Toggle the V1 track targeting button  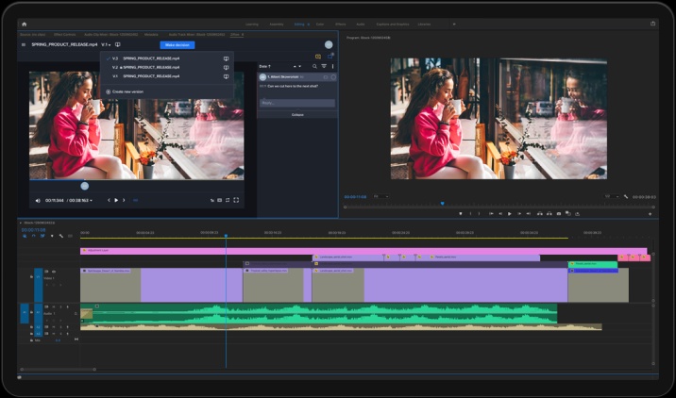tap(39, 277)
